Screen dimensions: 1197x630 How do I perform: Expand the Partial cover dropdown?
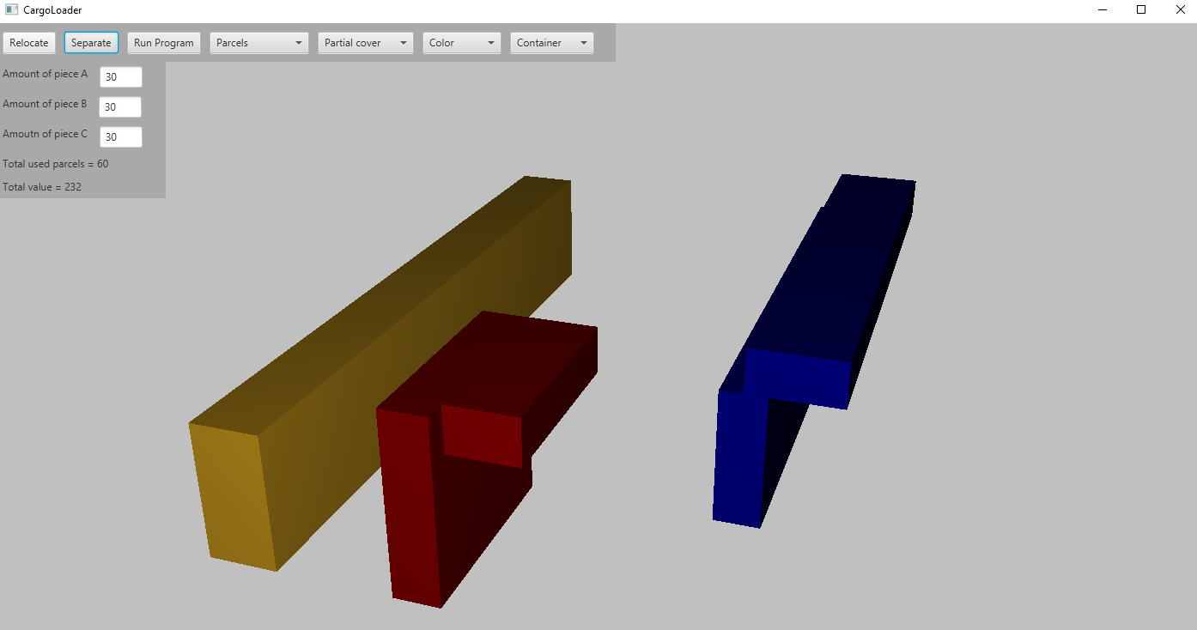(x=365, y=42)
